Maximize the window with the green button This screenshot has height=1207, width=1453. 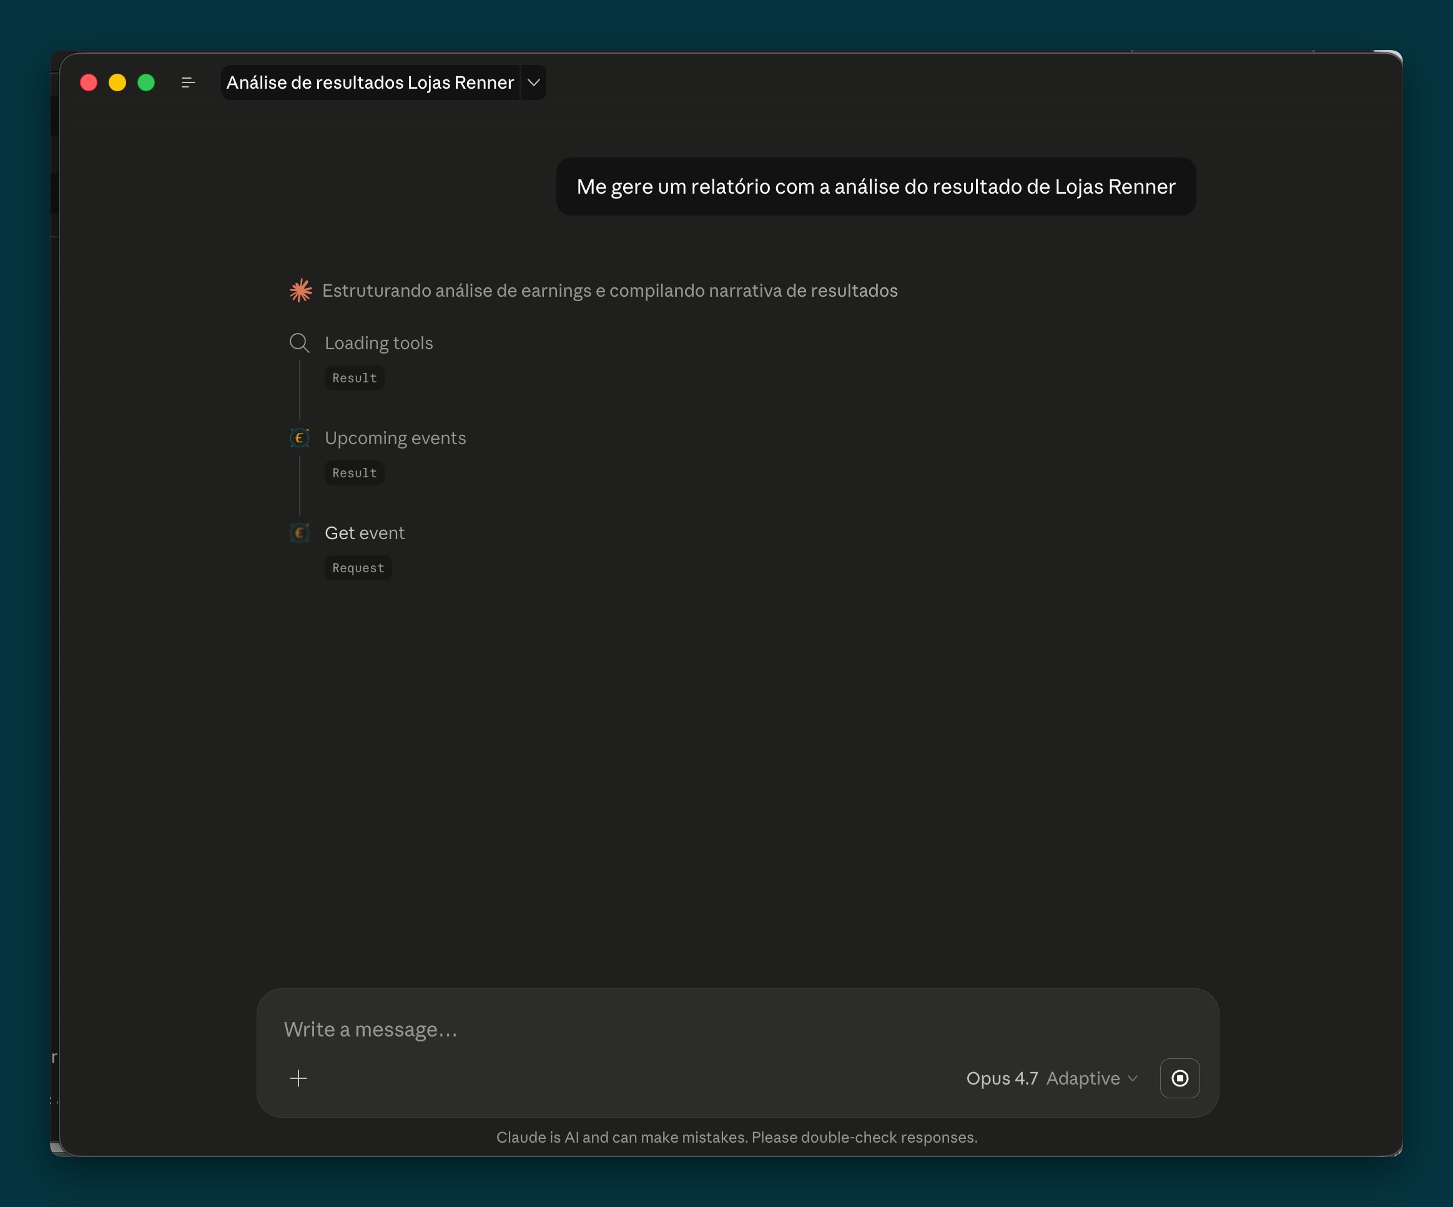146,83
